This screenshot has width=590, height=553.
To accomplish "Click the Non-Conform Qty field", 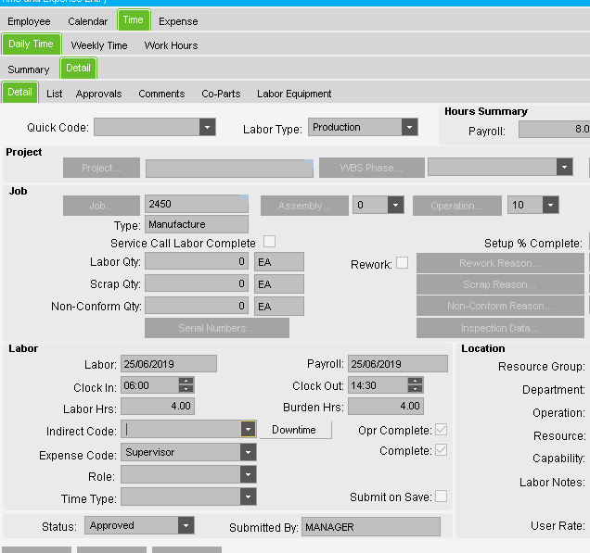I will click(x=197, y=306).
